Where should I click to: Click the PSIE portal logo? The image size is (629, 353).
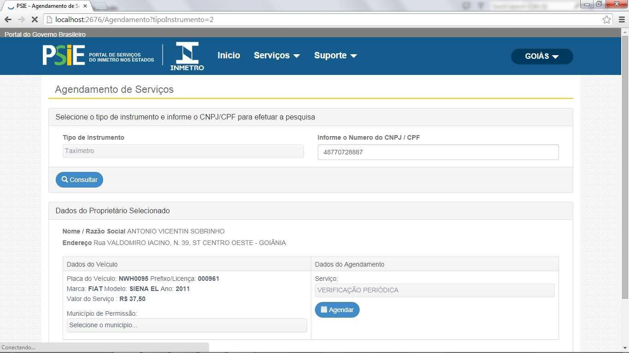98,56
